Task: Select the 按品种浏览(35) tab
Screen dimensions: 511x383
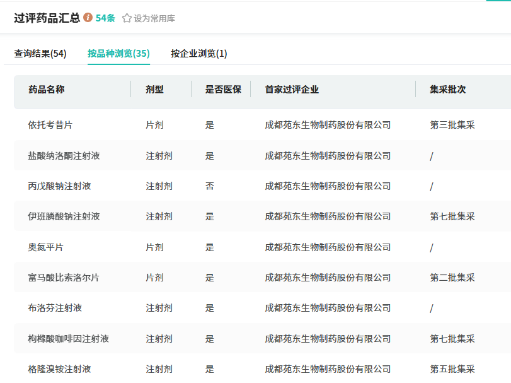Action: click(x=118, y=54)
